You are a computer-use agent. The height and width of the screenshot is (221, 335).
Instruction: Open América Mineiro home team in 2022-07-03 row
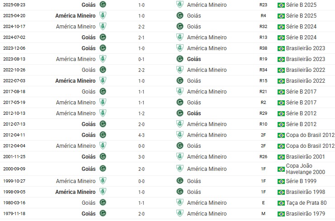(75, 81)
